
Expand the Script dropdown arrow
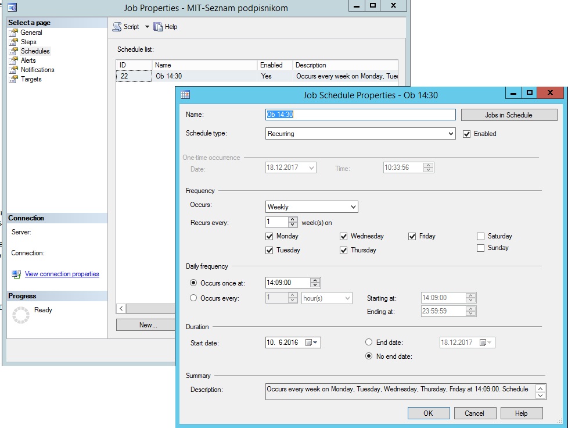147,27
